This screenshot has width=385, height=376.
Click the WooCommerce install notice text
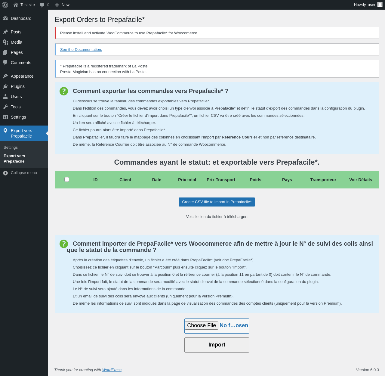pyautogui.click(x=129, y=33)
